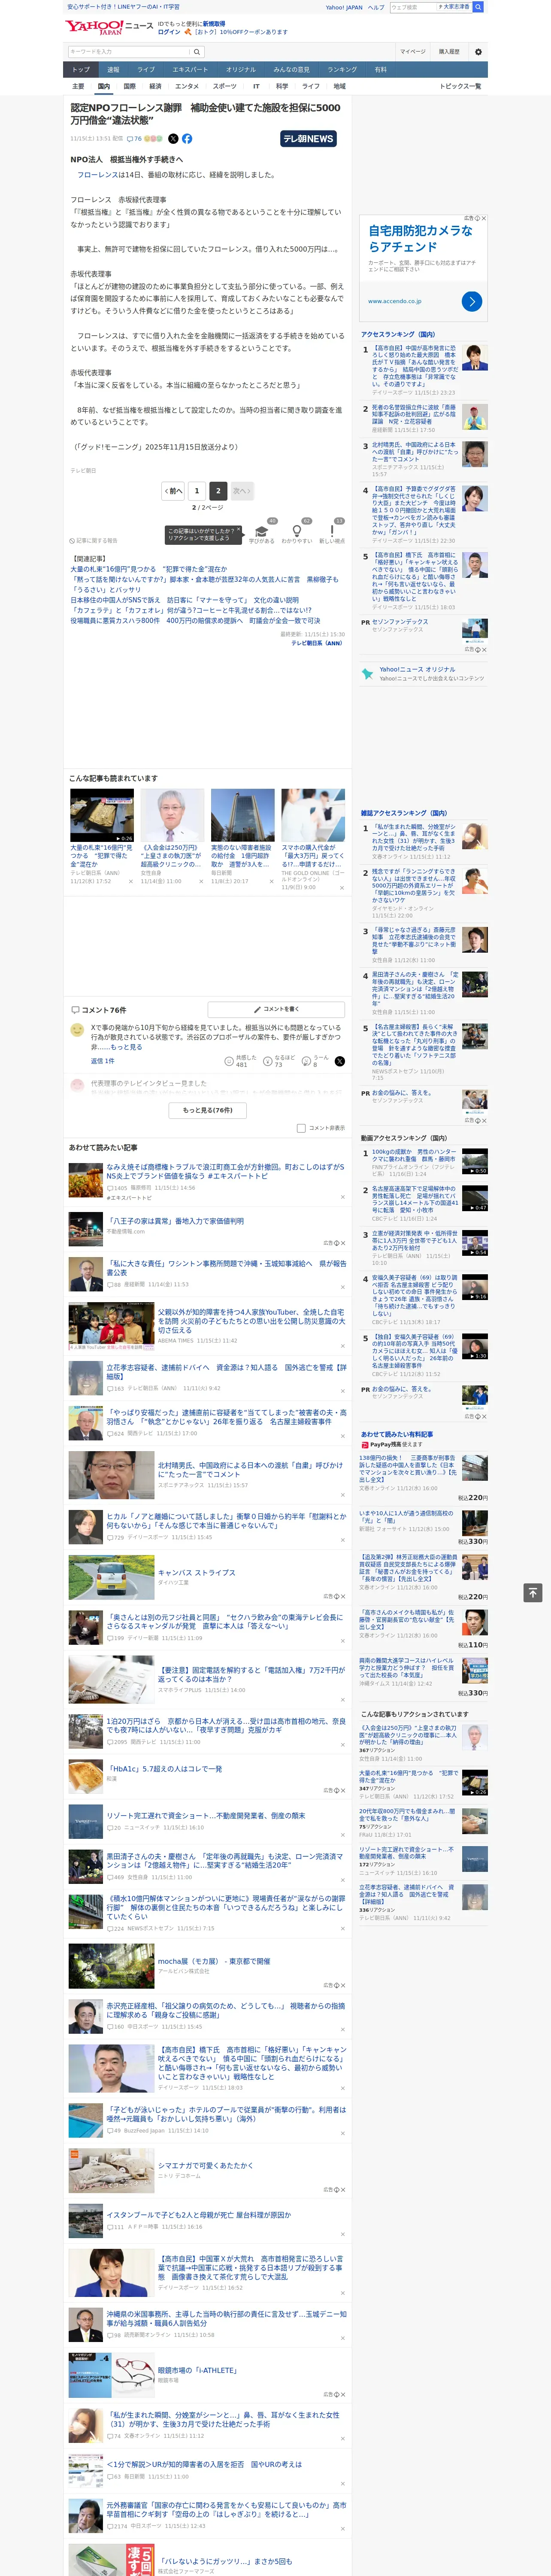Open related link about カフェラテ and カフェオレ
The height and width of the screenshot is (2576, 551).
tap(190, 610)
